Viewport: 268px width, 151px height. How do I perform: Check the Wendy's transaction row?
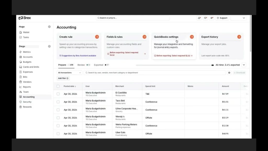click(58, 118)
